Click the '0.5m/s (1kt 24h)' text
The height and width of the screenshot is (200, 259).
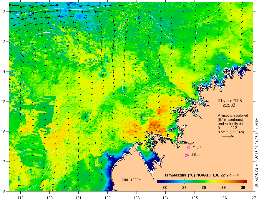coord(231,132)
